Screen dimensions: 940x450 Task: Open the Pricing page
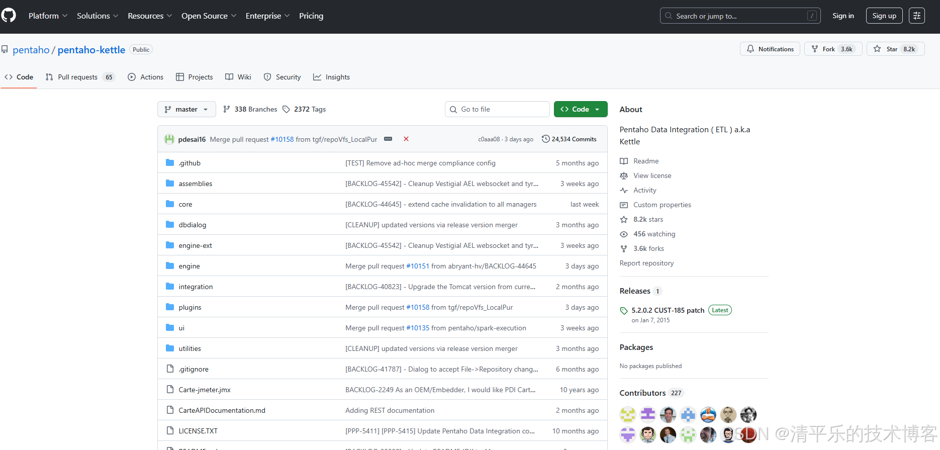tap(311, 16)
